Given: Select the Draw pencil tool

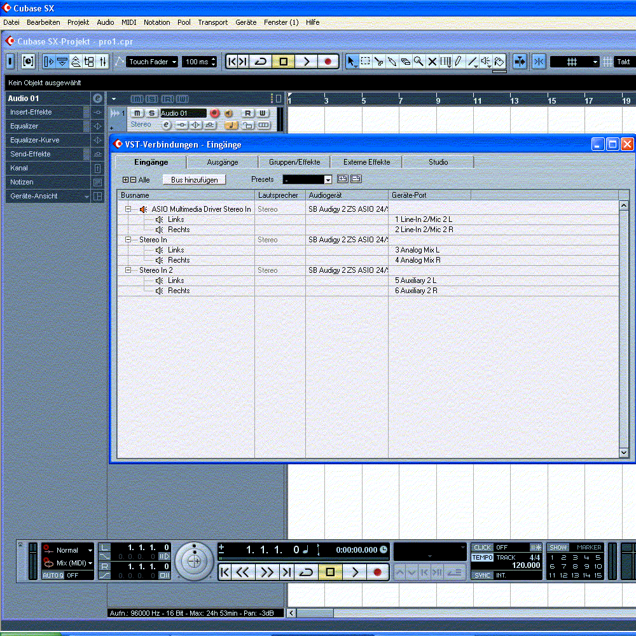Looking at the screenshot, I should click(459, 62).
